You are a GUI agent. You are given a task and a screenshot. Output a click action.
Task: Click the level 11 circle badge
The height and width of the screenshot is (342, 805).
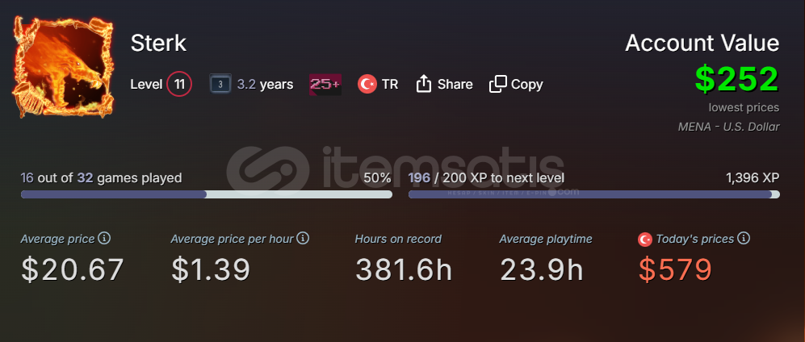pos(179,84)
